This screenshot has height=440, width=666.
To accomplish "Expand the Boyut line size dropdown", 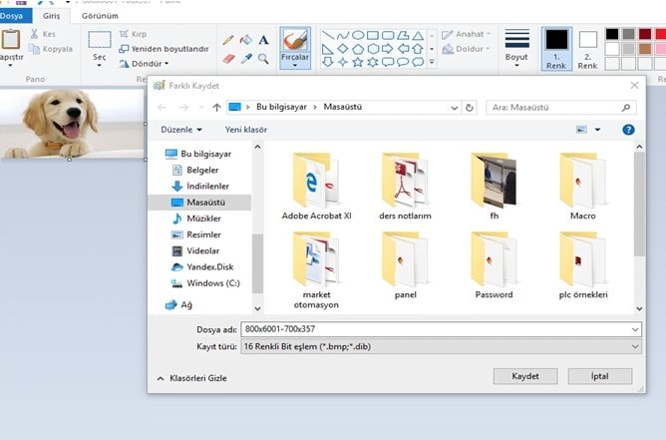I will pyautogui.click(x=516, y=48).
